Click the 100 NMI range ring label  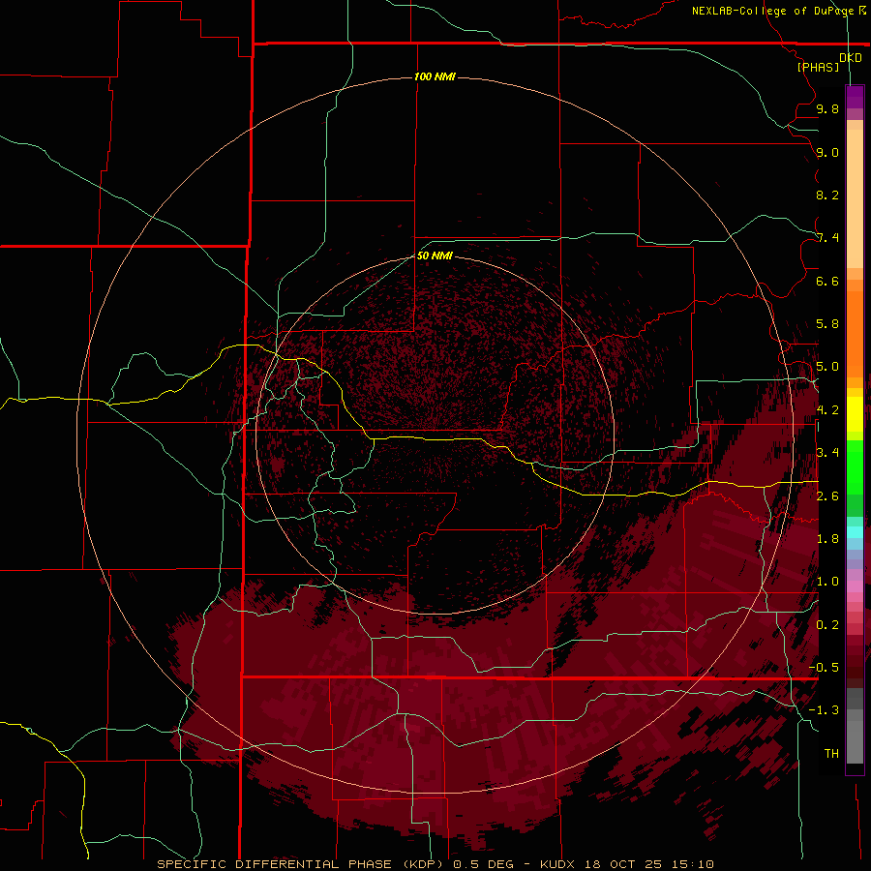coord(435,76)
